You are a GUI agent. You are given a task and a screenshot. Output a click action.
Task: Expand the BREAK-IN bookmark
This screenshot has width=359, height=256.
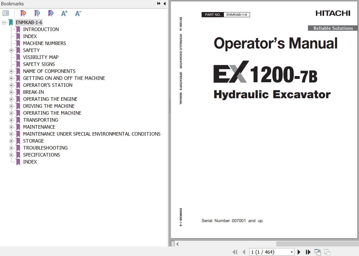point(11,92)
